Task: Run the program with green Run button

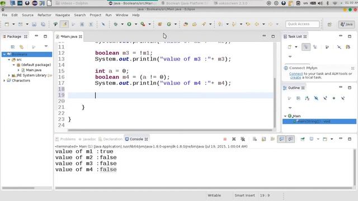Action: coord(129,24)
